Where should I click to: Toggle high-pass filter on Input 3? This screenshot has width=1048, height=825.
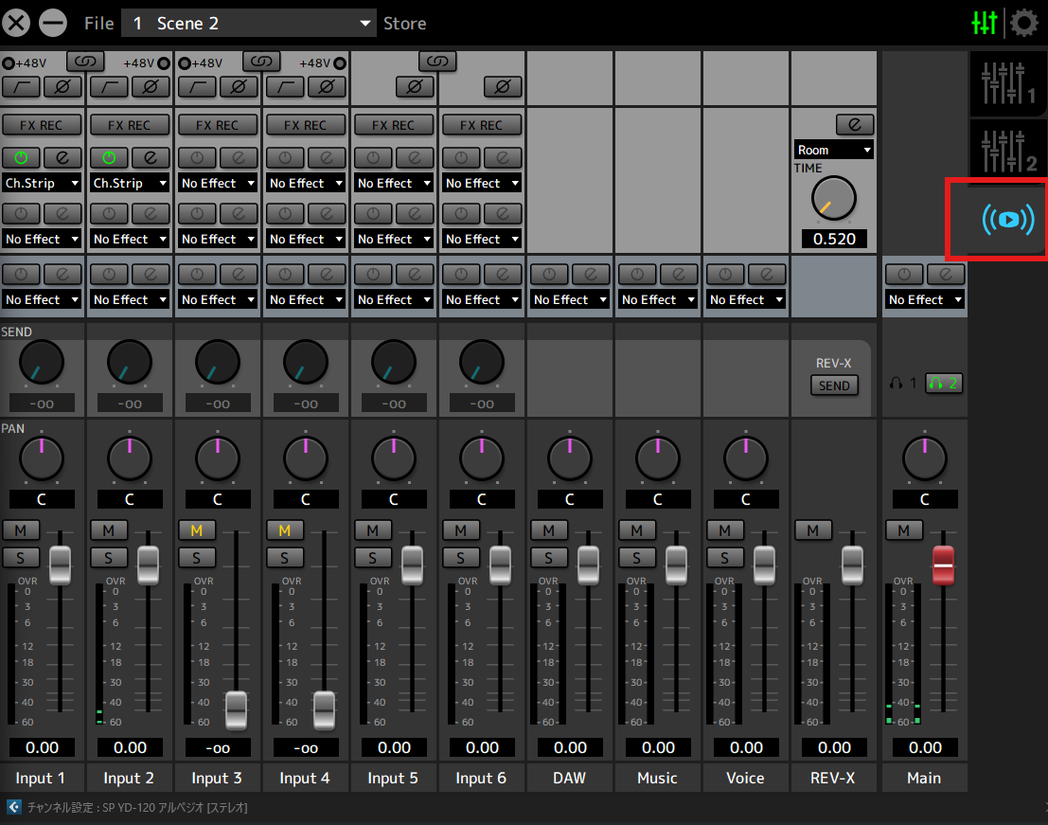coord(197,86)
